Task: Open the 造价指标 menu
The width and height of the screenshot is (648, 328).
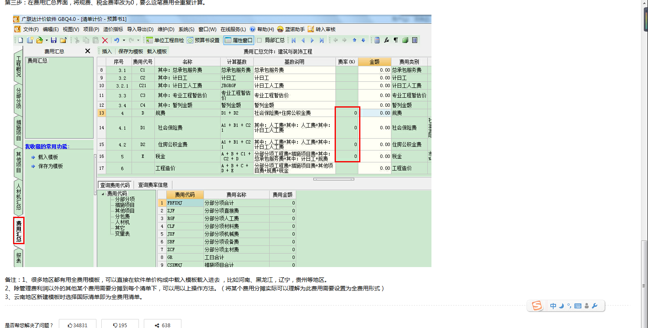Action: click(x=113, y=29)
